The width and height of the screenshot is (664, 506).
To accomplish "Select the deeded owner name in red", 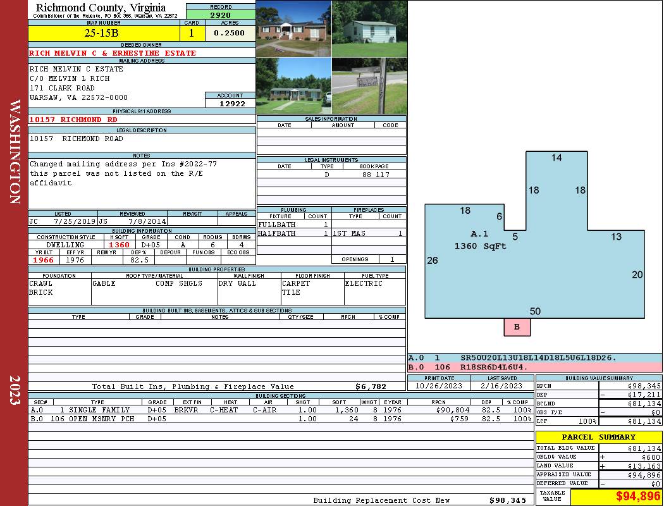I will [x=113, y=54].
